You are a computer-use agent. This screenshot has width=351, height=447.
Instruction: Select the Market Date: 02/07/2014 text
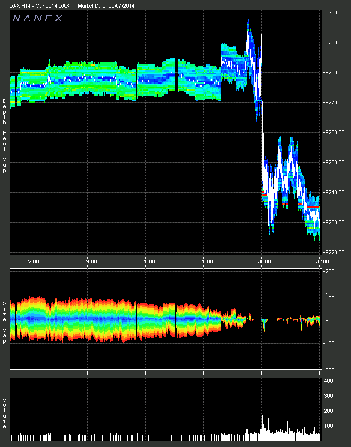pyautogui.click(x=106, y=6)
